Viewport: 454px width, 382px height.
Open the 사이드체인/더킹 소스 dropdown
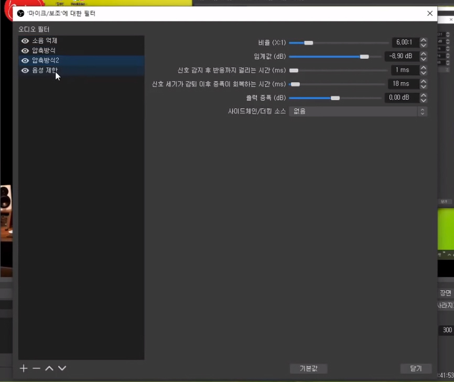pos(358,111)
